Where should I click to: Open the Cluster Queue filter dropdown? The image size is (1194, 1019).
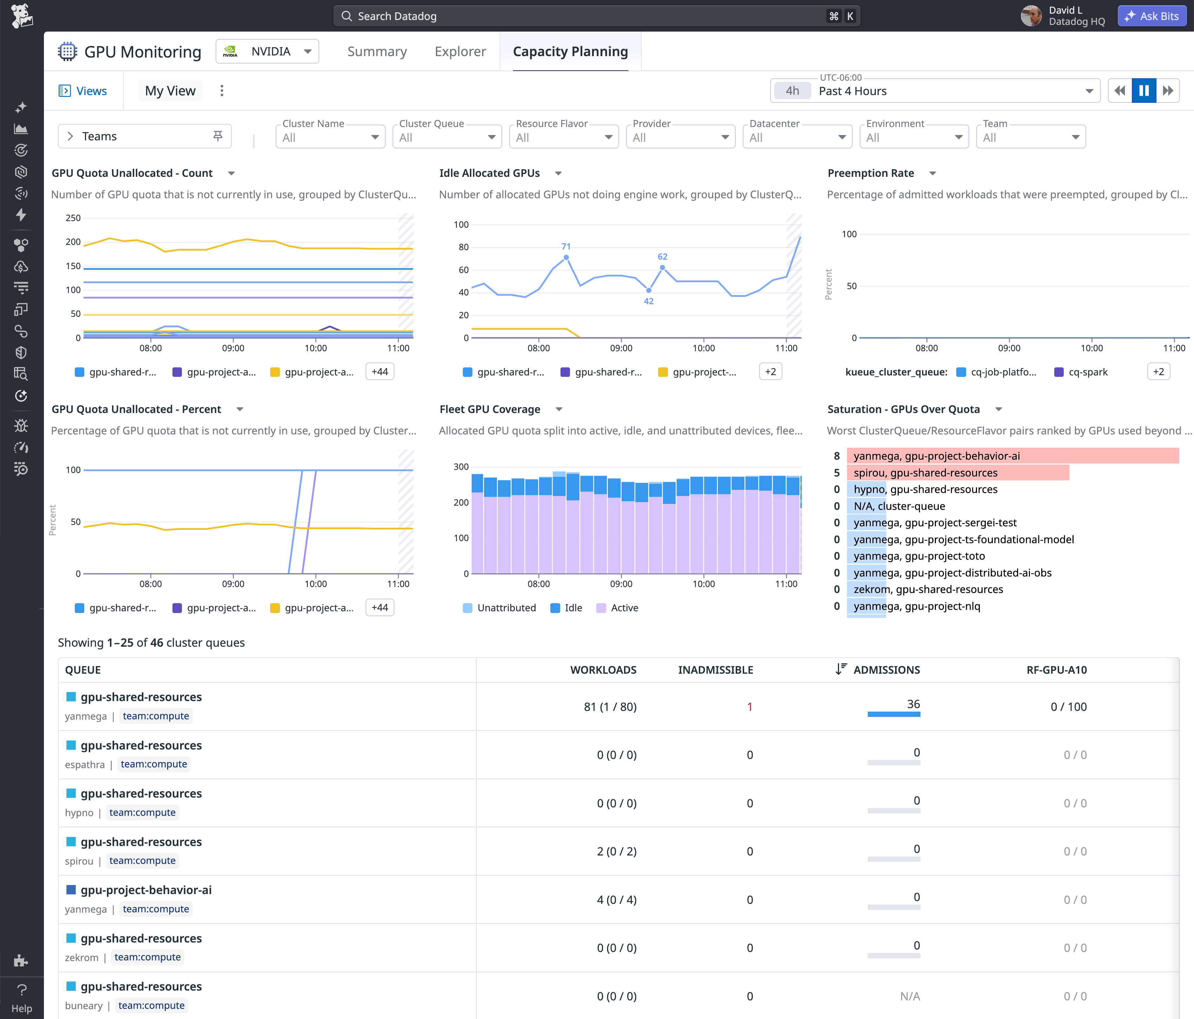[x=447, y=137]
